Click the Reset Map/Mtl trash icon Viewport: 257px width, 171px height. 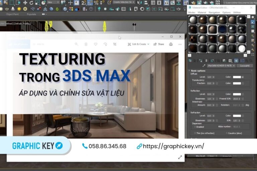pos(206,61)
